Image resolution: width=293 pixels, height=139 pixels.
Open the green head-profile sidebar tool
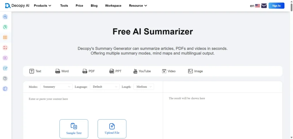pos(5,27)
